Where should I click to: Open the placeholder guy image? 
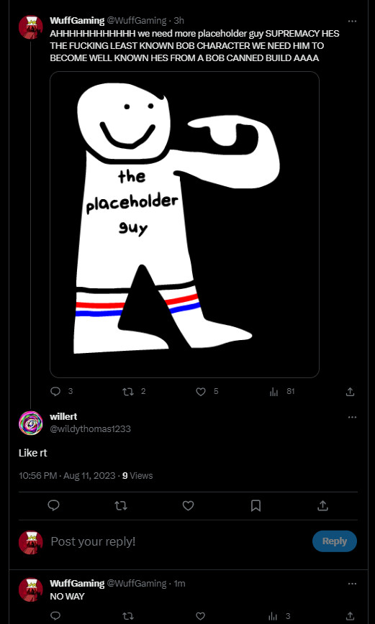tap(184, 224)
